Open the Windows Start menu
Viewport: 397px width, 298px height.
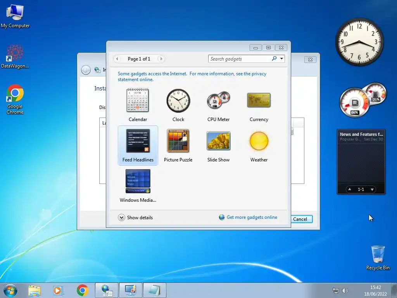point(10,290)
